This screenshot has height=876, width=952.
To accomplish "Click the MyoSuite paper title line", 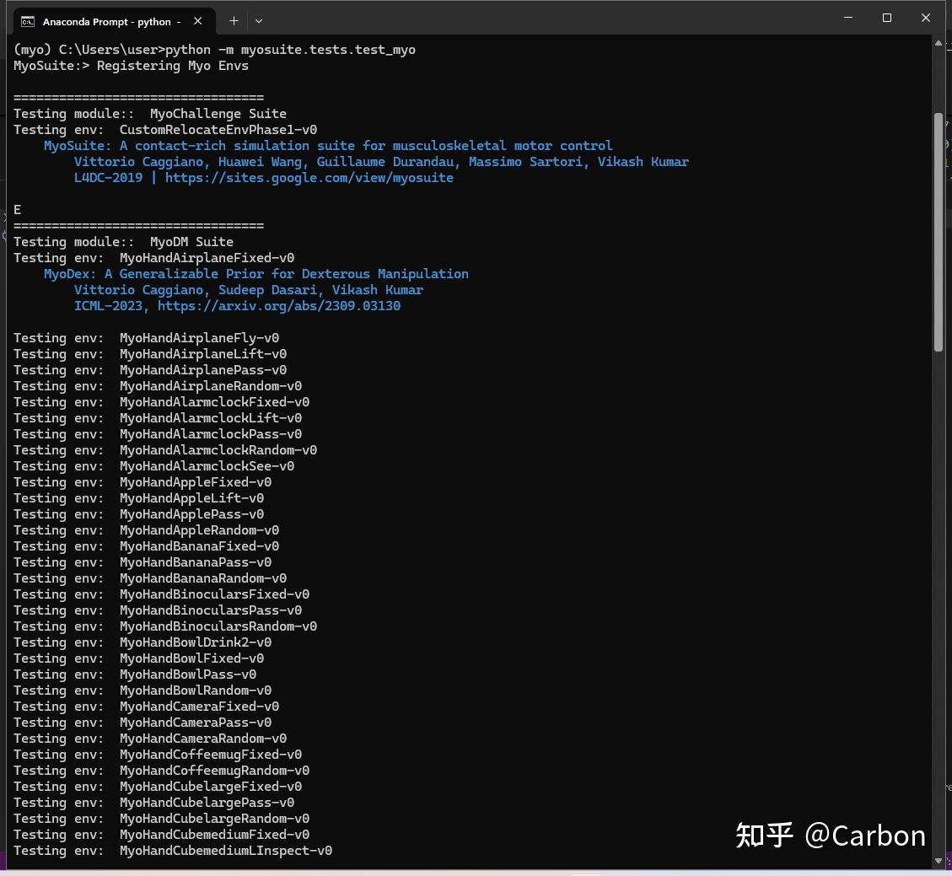I will (x=328, y=146).
